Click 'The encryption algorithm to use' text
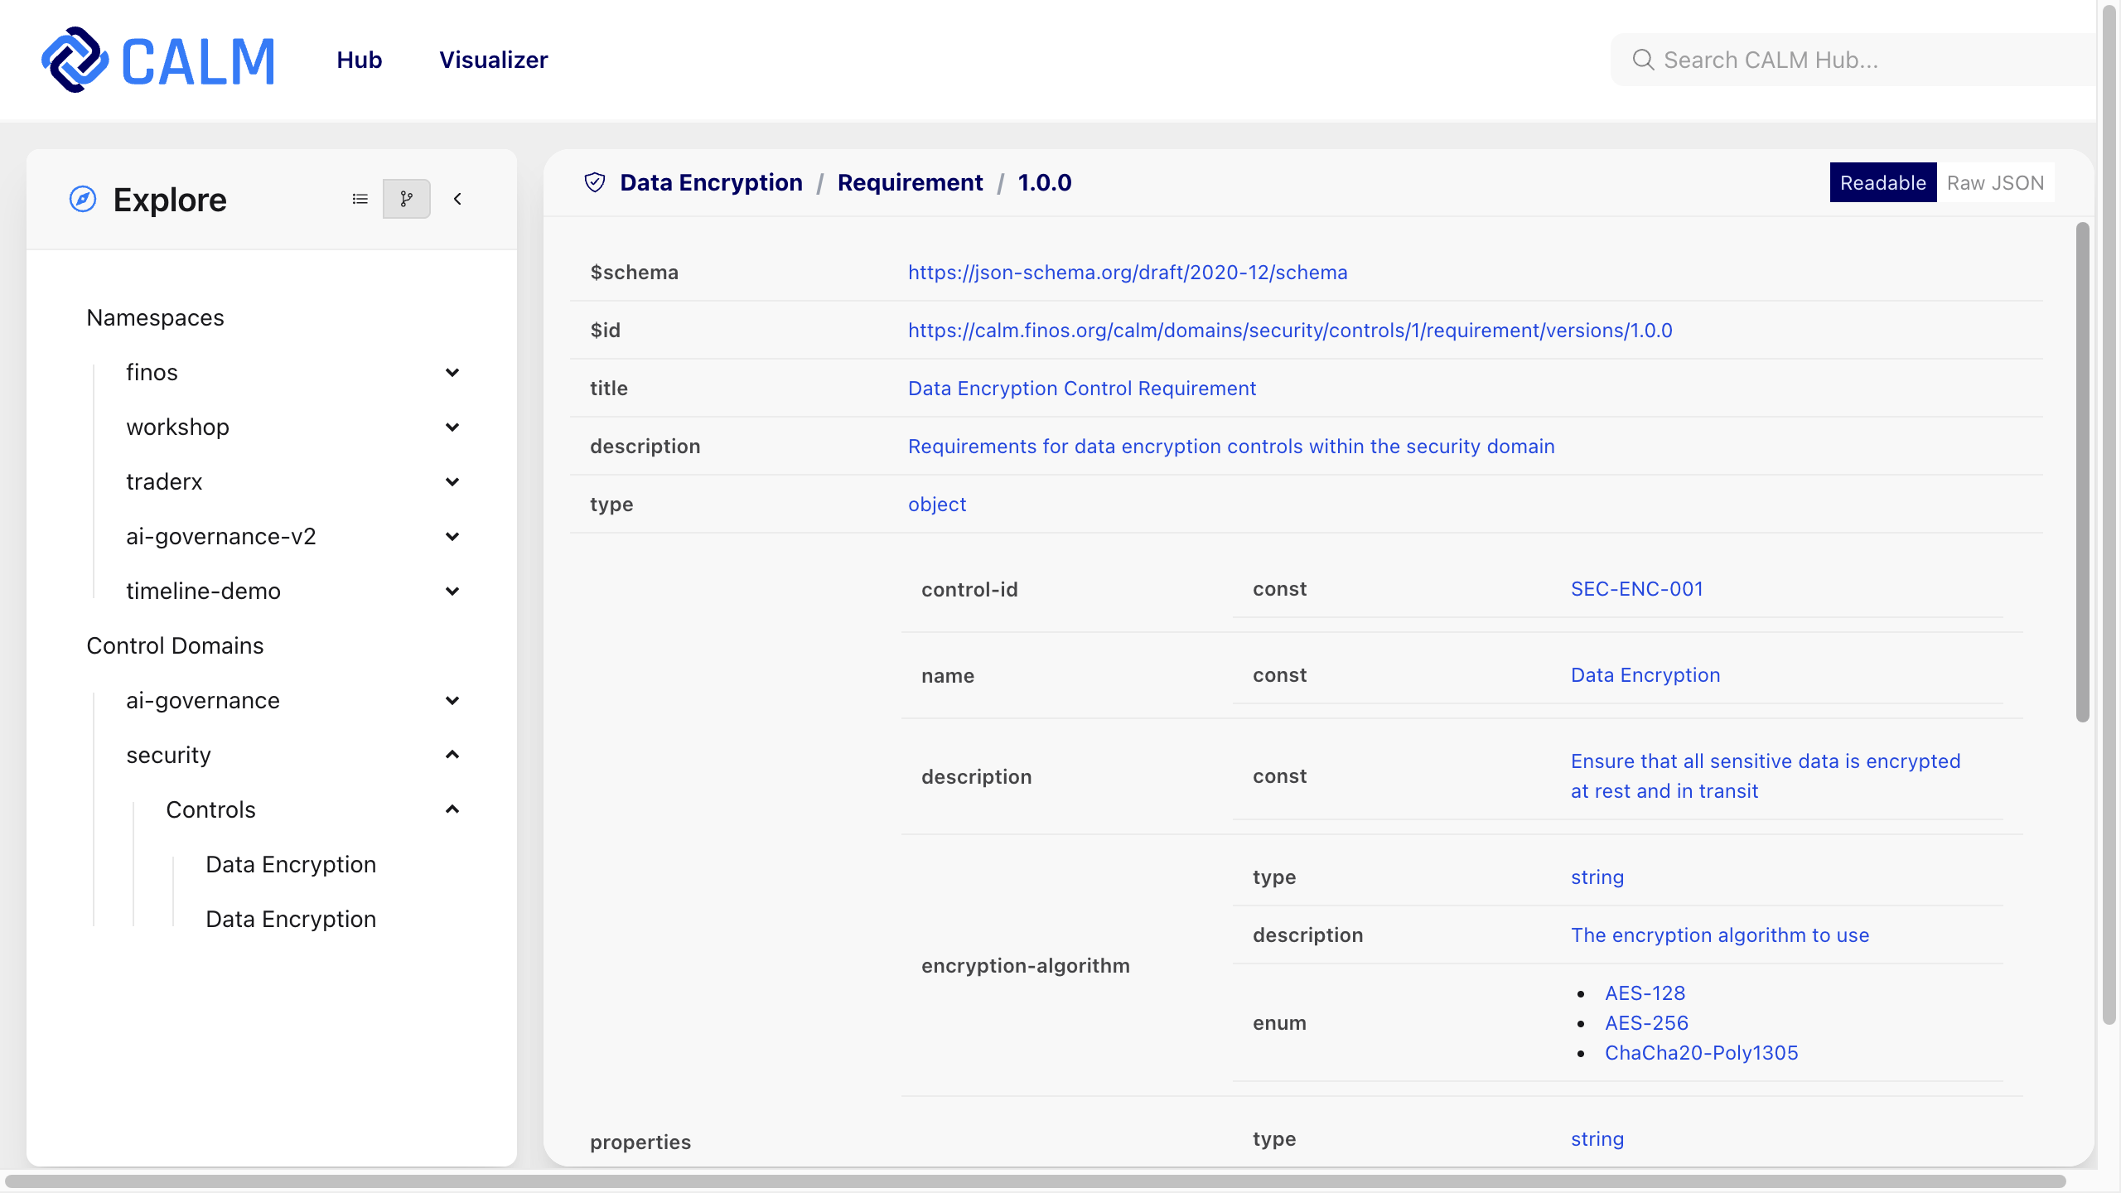This screenshot has width=2121, height=1193. [x=1720, y=935]
